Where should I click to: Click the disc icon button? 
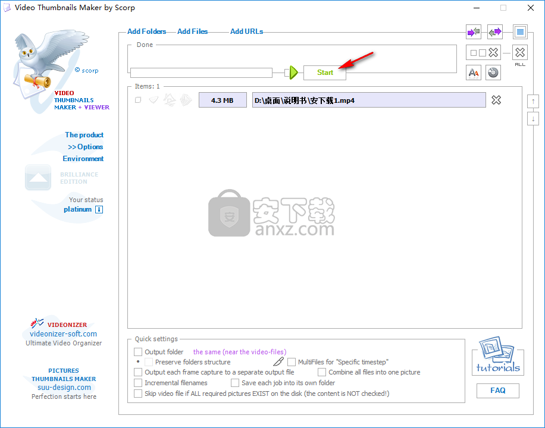[493, 73]
